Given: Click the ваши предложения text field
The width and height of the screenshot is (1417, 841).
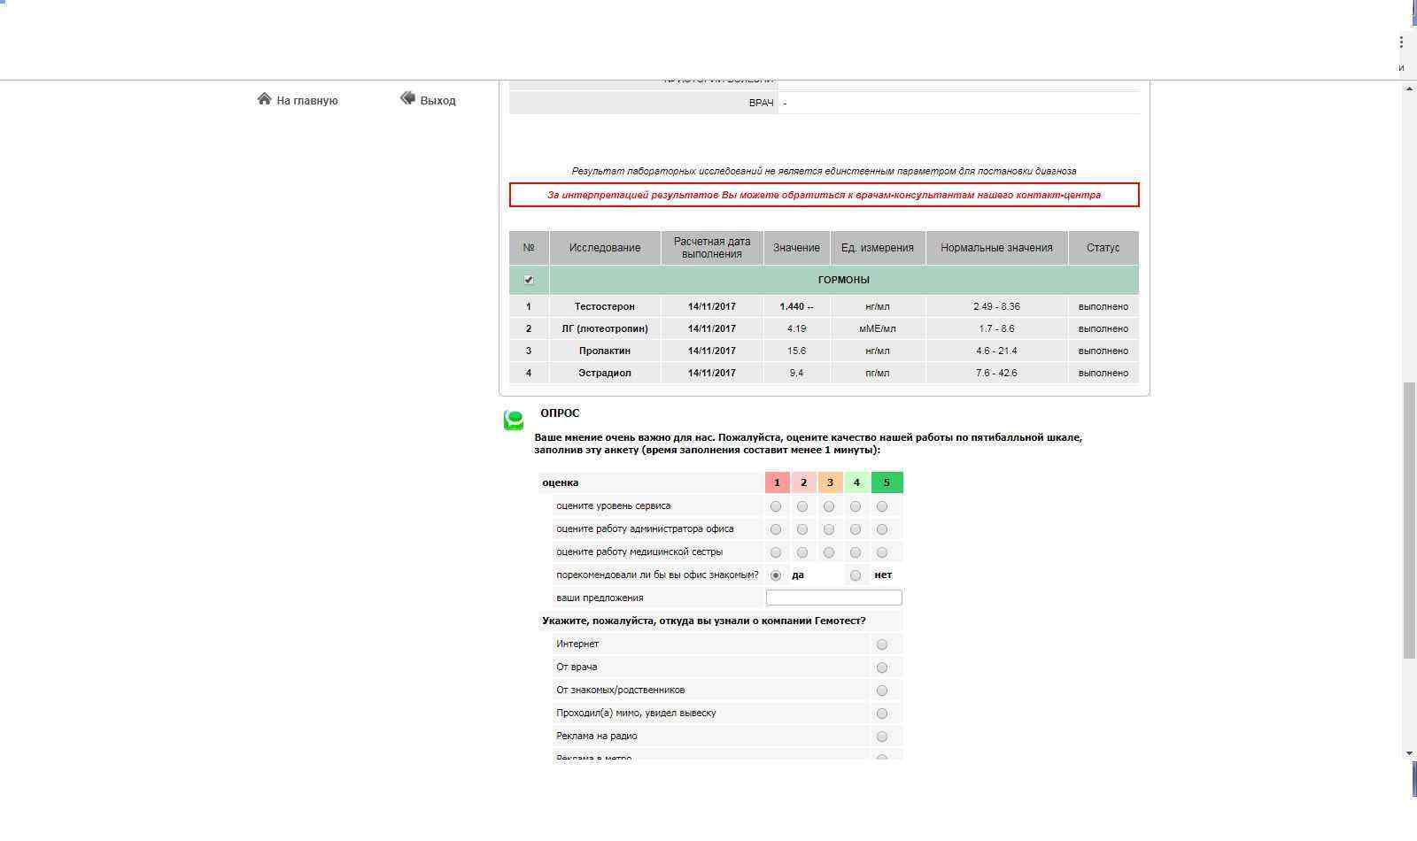Looking at the screenshot, I should [x=833, y=598].
